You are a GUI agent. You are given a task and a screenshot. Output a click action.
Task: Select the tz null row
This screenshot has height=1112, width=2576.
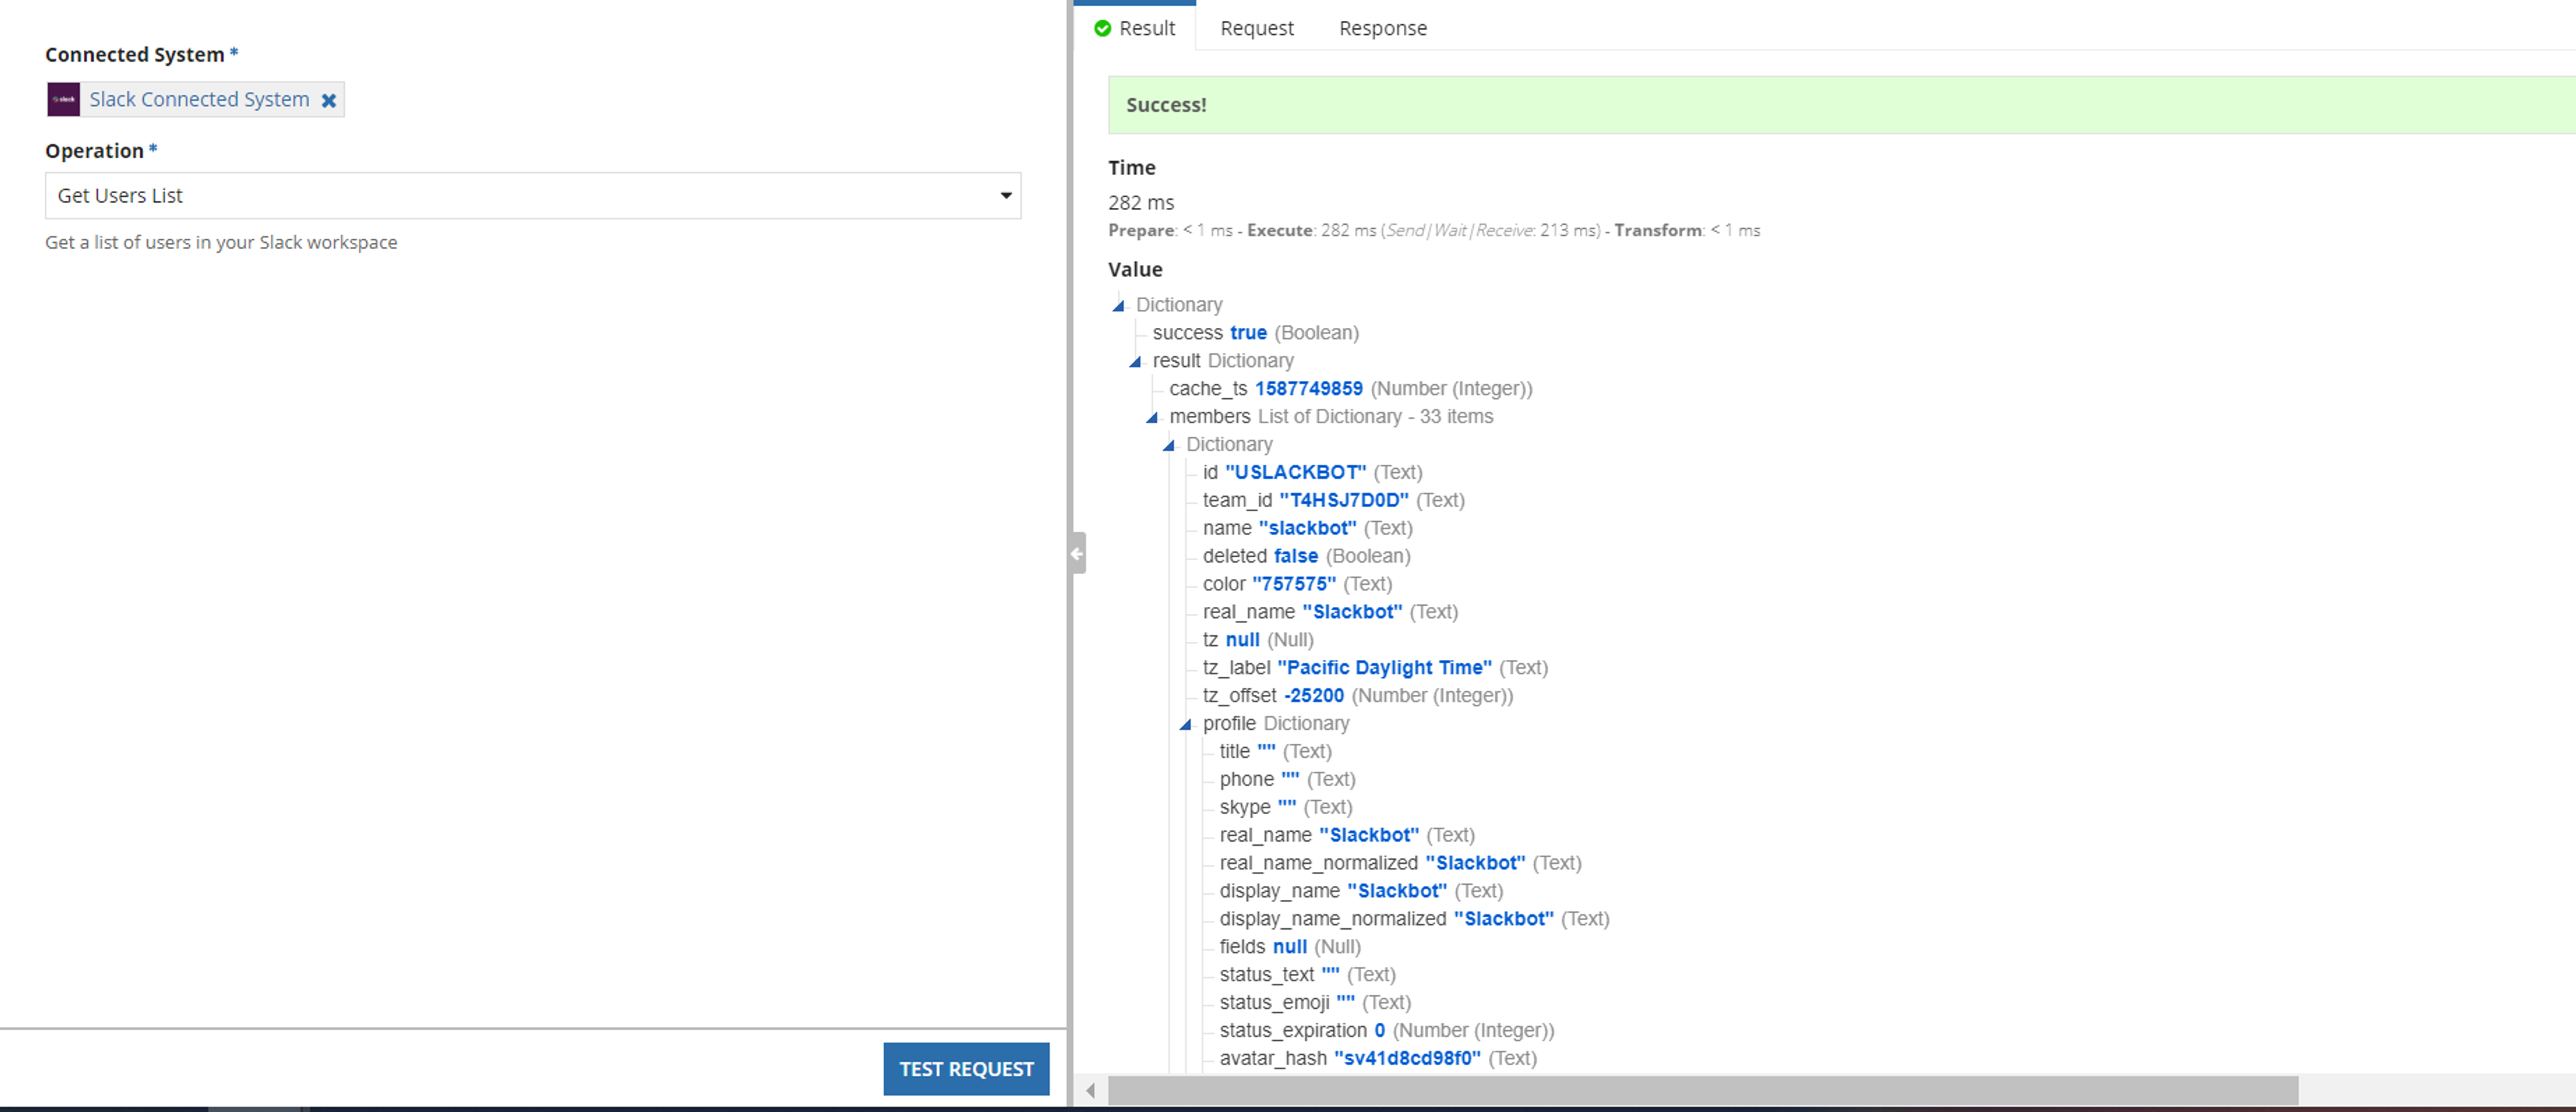[1258, 640]
